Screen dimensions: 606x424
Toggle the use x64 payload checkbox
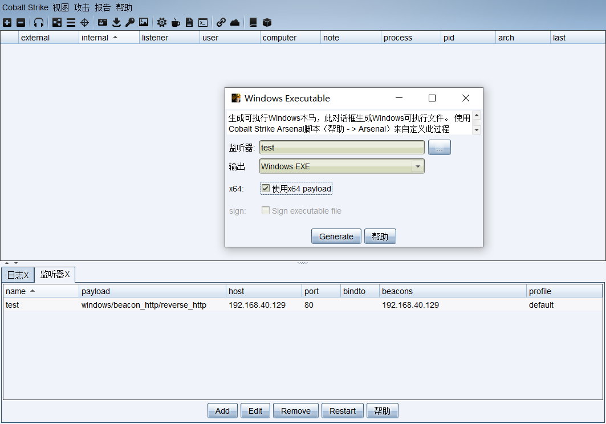click(x=266, y=188)
